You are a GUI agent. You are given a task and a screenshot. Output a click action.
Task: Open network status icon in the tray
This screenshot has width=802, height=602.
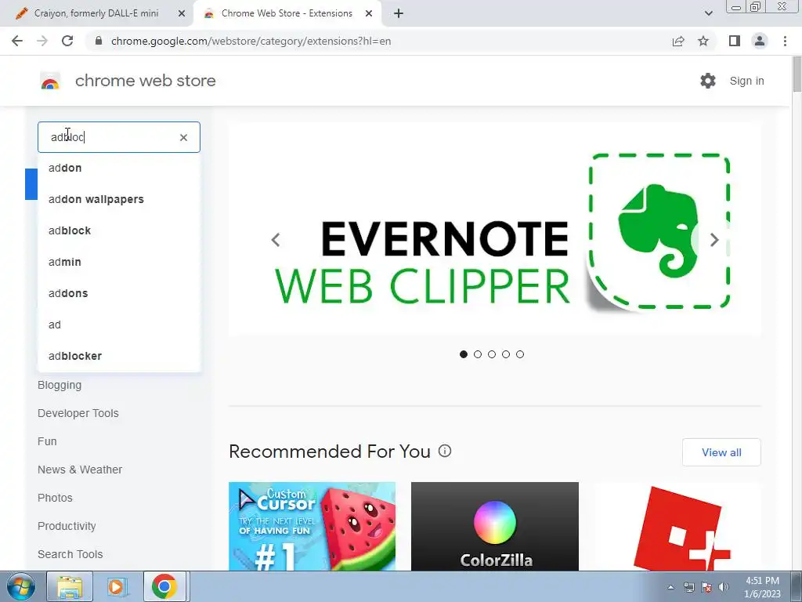(689, 587)
